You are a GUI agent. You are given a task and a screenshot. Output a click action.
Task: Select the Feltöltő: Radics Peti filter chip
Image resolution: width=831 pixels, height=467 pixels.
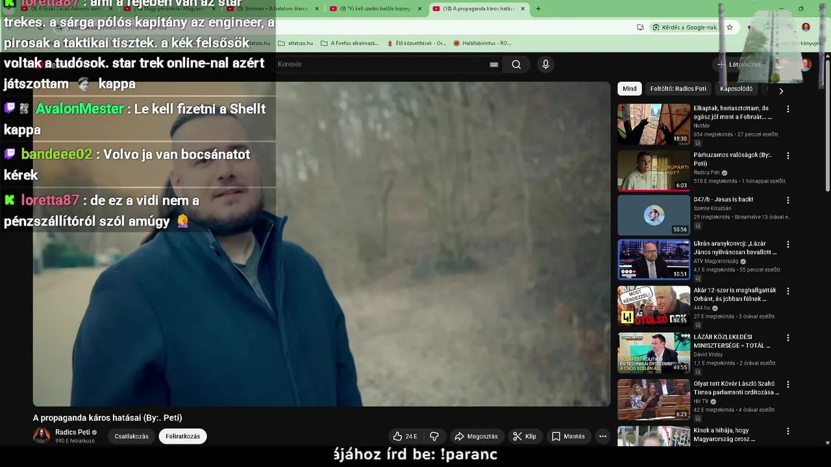[x=678, y=89]
